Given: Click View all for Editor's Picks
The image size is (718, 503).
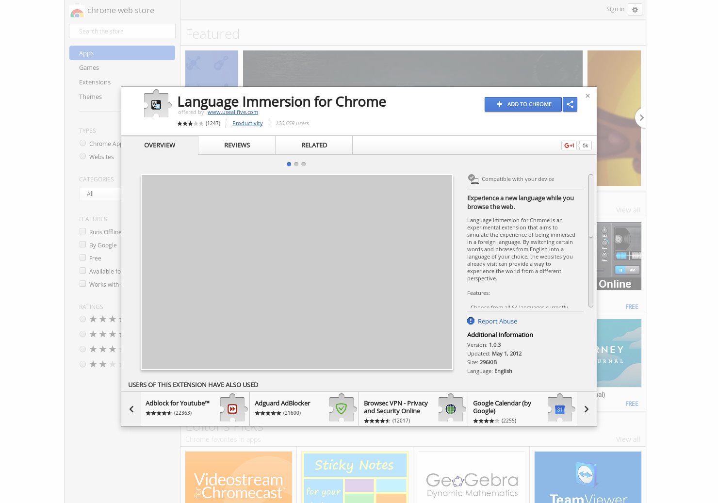Looking at the screenshot, I should 628,439.
